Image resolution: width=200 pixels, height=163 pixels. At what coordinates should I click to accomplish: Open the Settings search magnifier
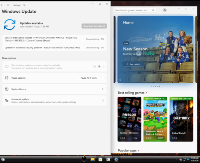(24, 5)
